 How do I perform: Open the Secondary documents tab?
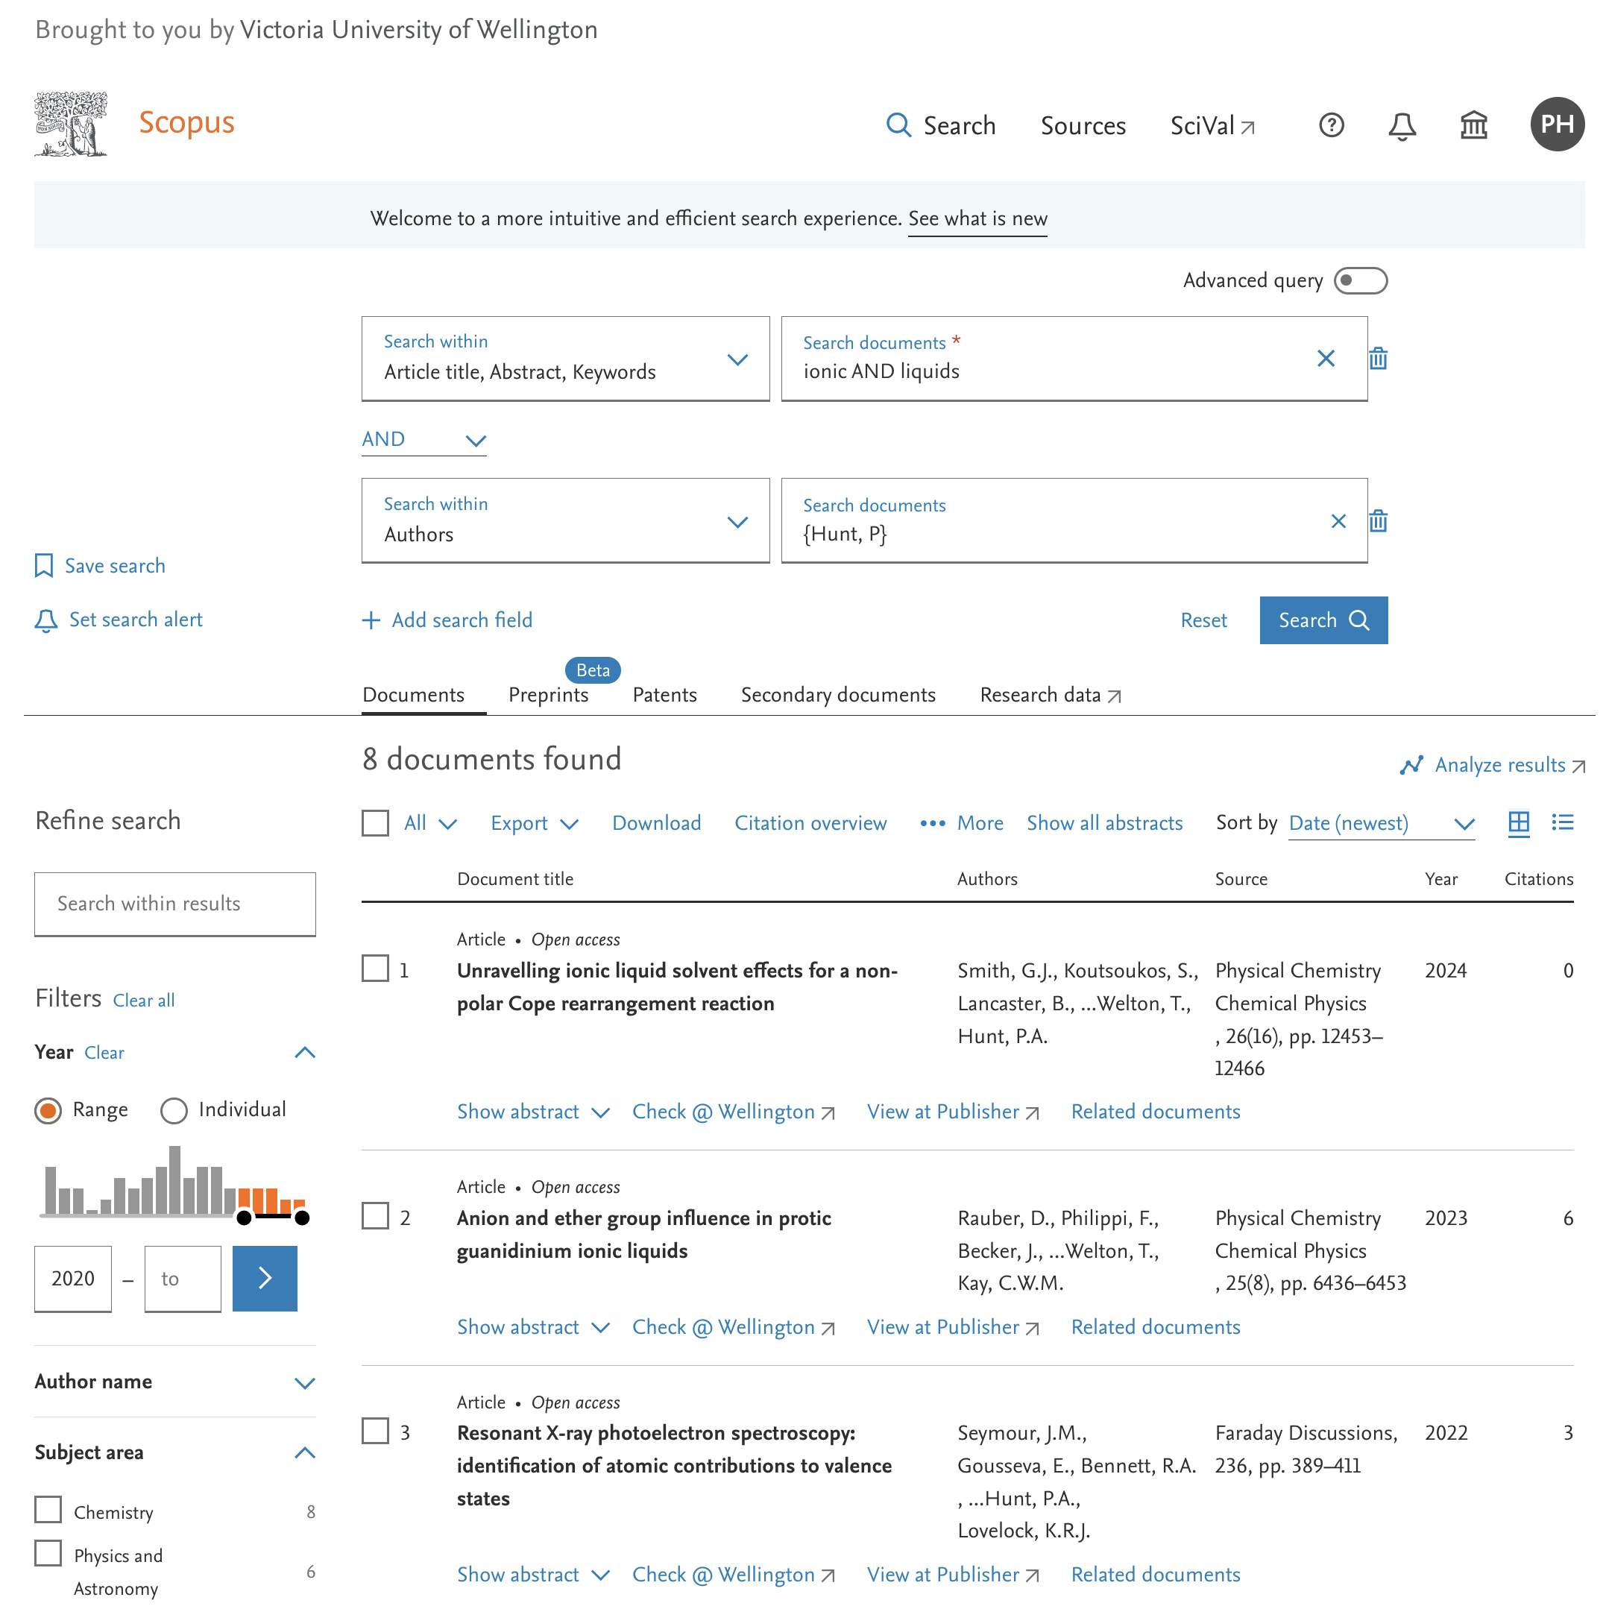(x=838, y=695)
